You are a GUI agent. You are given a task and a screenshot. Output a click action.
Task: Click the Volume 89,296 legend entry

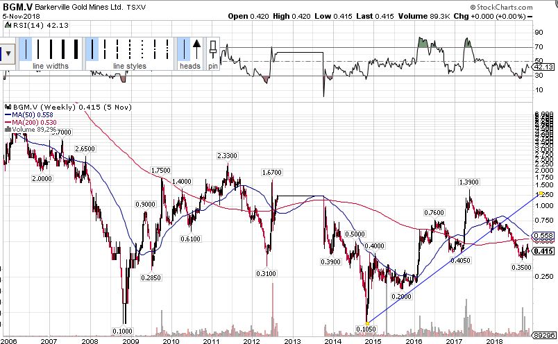coord(31,130)
